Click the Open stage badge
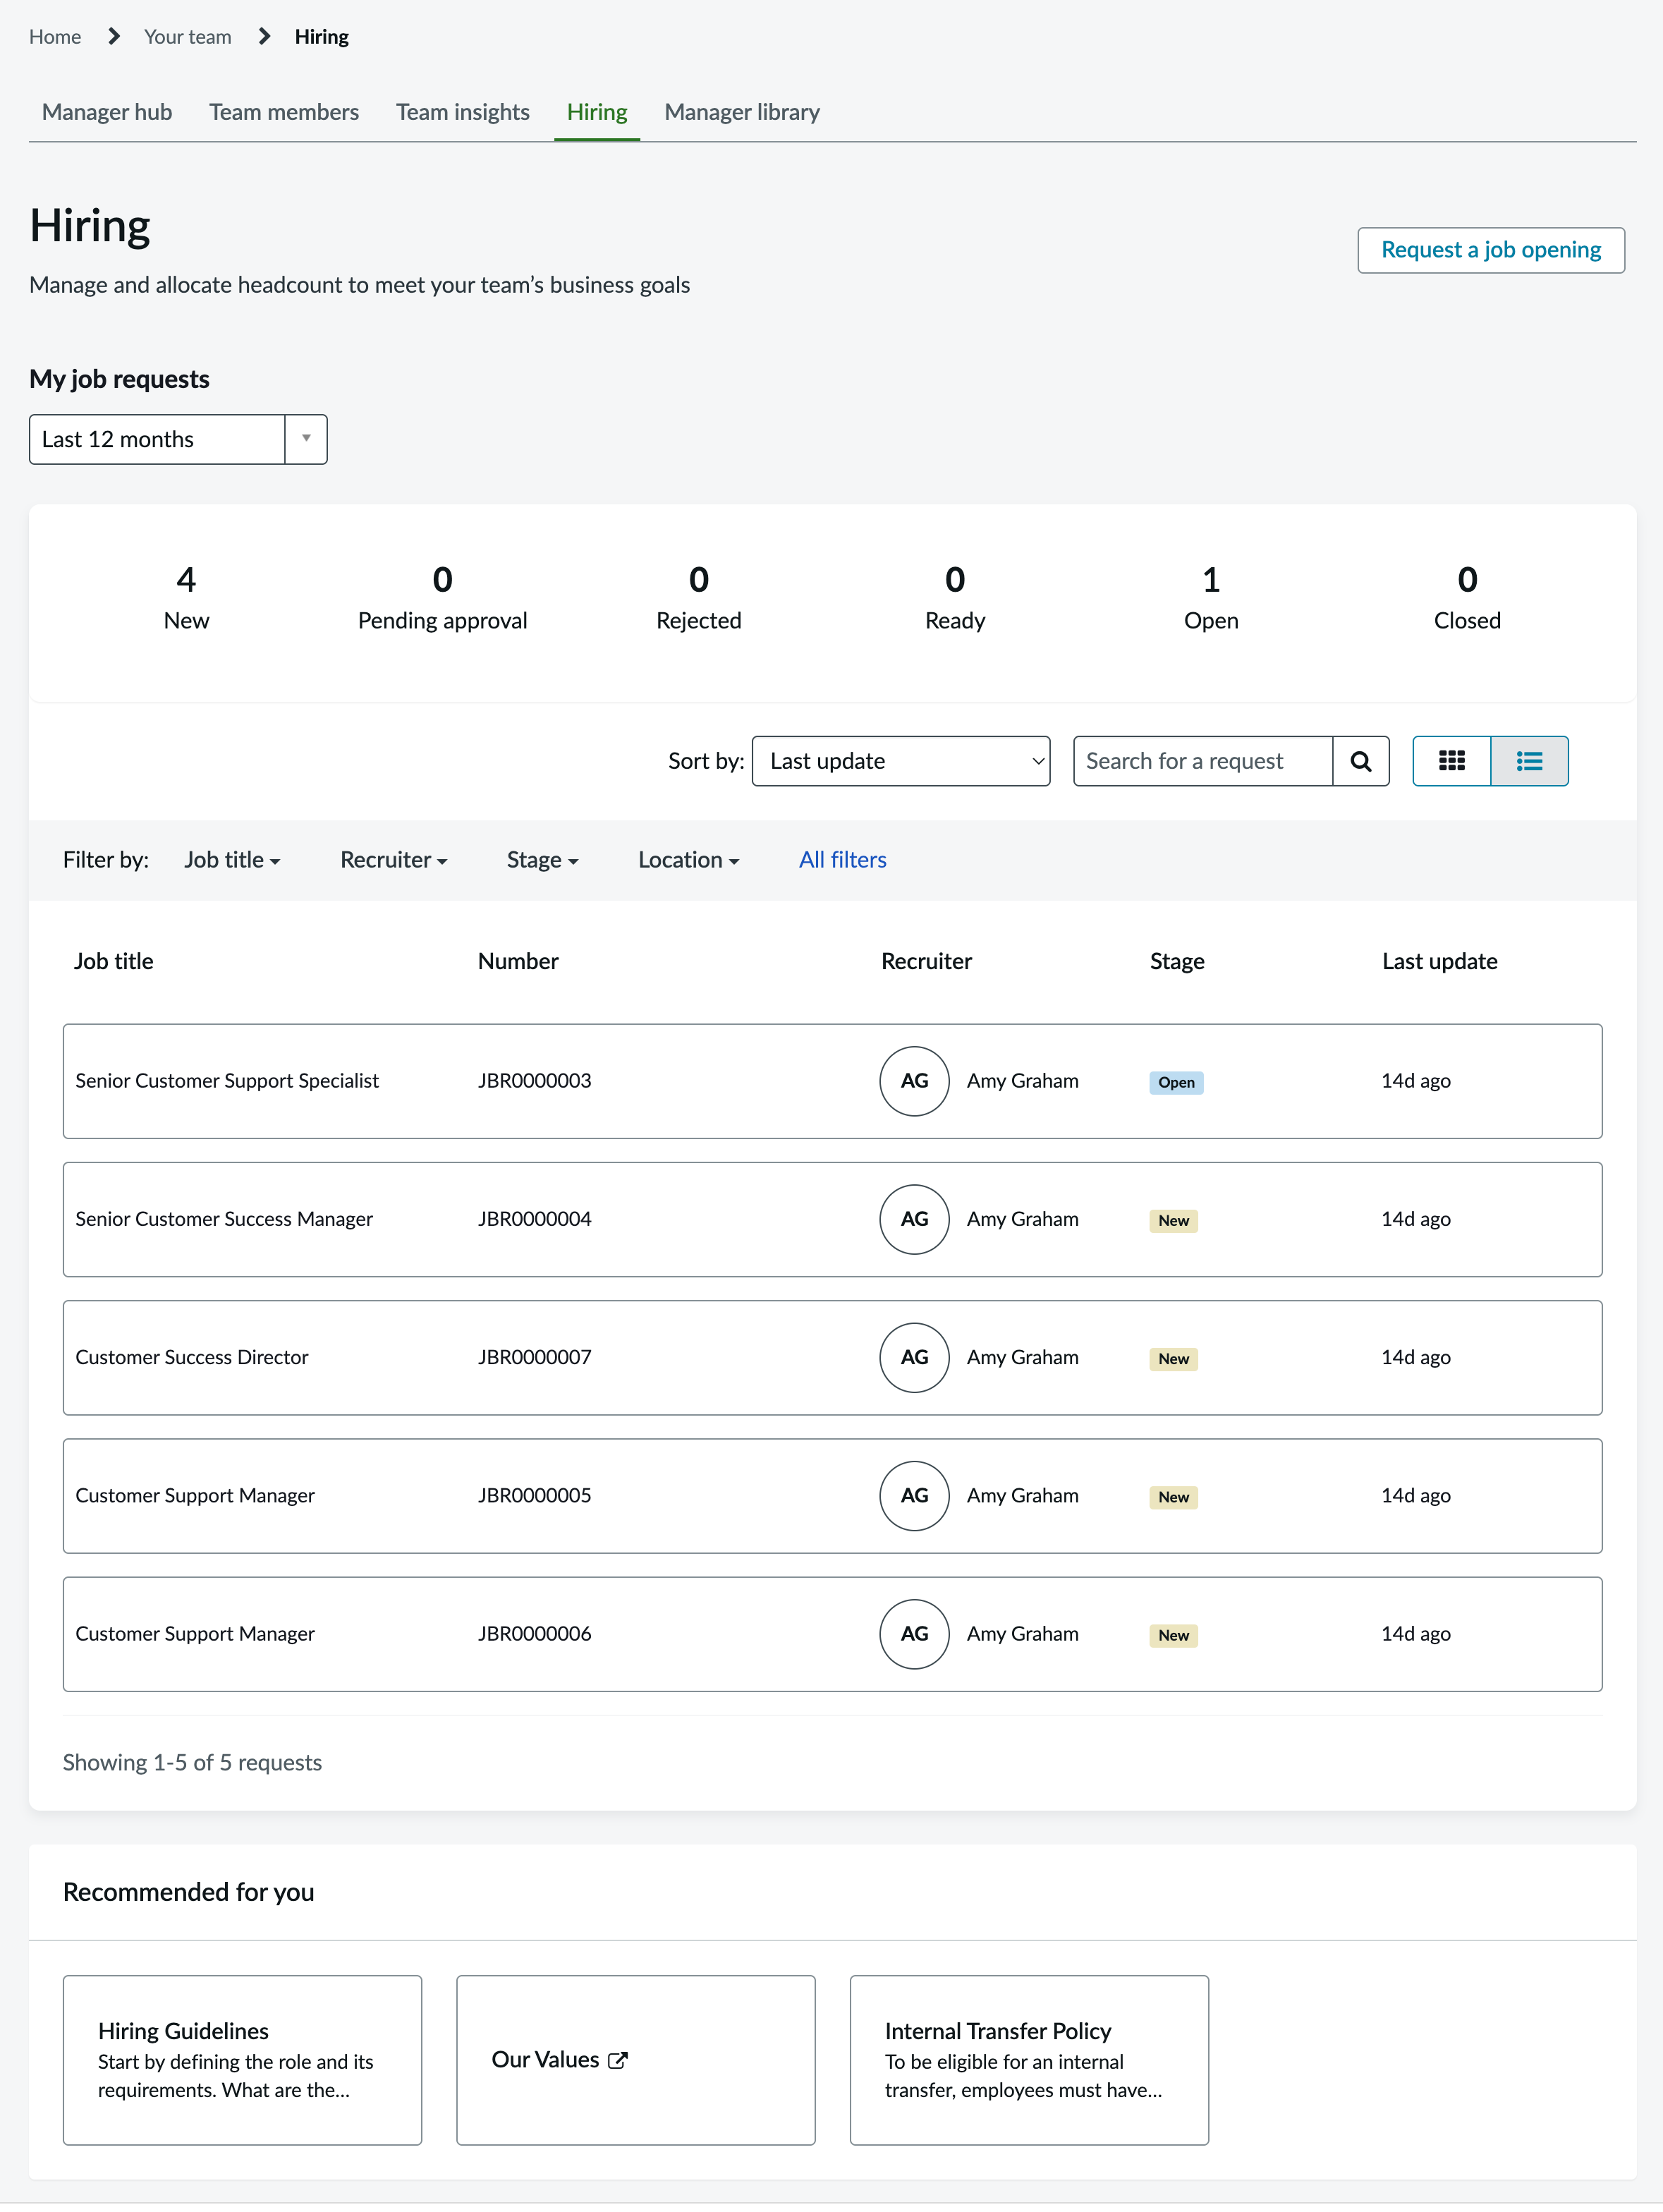 (x=1176, y=1082)
